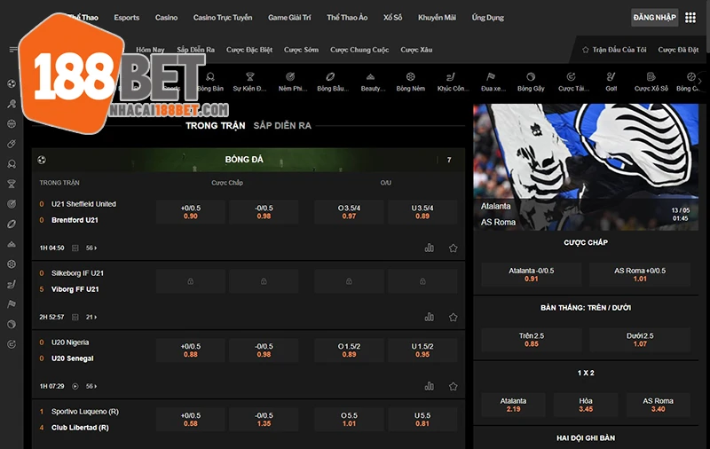The image size is (710, 449).
Task: Pick -0/0.5 at 1.35 for Club Libertad
Action: pos(264,419)
